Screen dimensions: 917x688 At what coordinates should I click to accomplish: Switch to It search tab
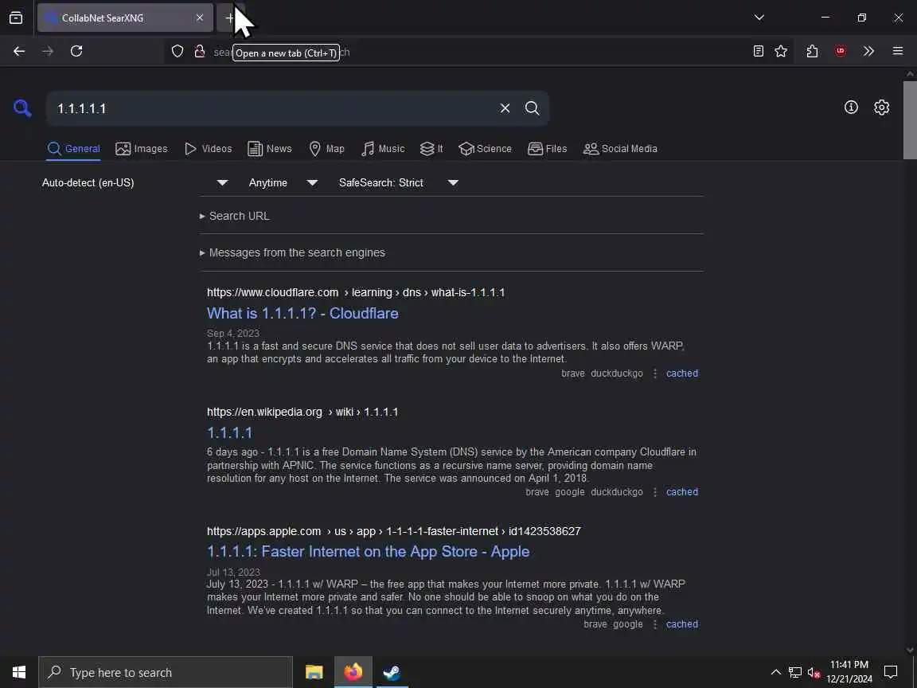431,149
